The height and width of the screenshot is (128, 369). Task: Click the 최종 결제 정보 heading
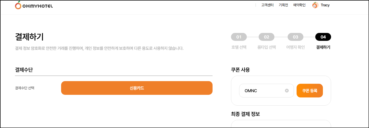(x=245, y=114)
